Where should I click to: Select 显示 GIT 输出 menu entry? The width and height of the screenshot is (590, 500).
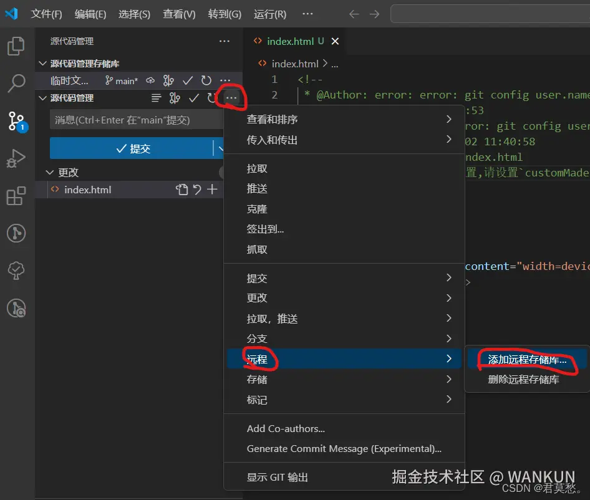click(344, 477)
